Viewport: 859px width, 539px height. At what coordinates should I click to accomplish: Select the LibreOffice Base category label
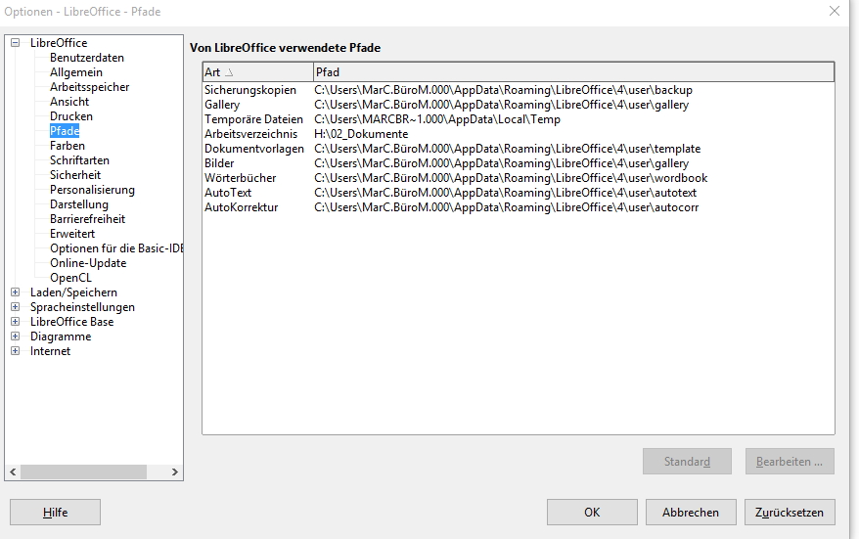pos(71,322)
